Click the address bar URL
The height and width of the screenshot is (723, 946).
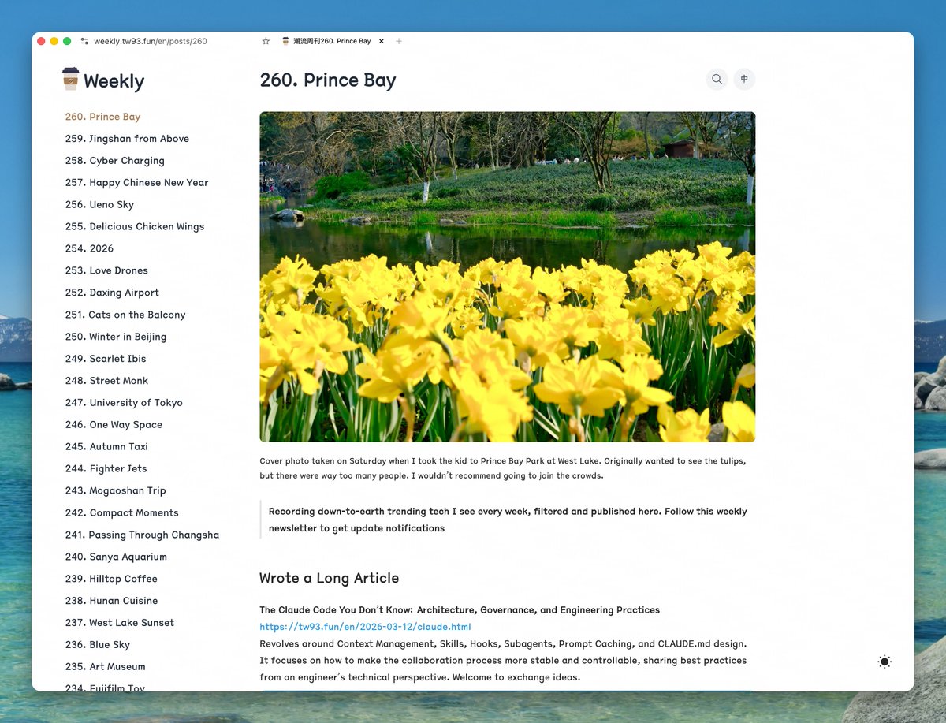tap(151, 41)
